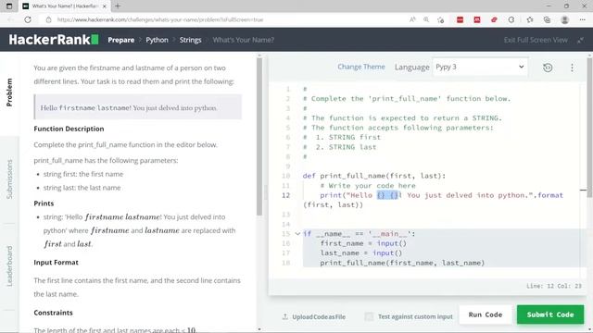Close the What's Your Name browser tab
Image resolution: width=593 pixels, height=333 pixels.
coord(105,6)
